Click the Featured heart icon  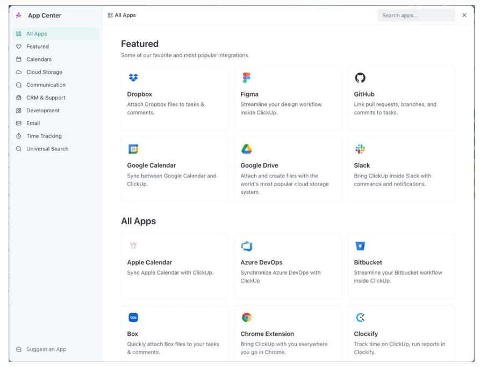click(x=19, y=47)
